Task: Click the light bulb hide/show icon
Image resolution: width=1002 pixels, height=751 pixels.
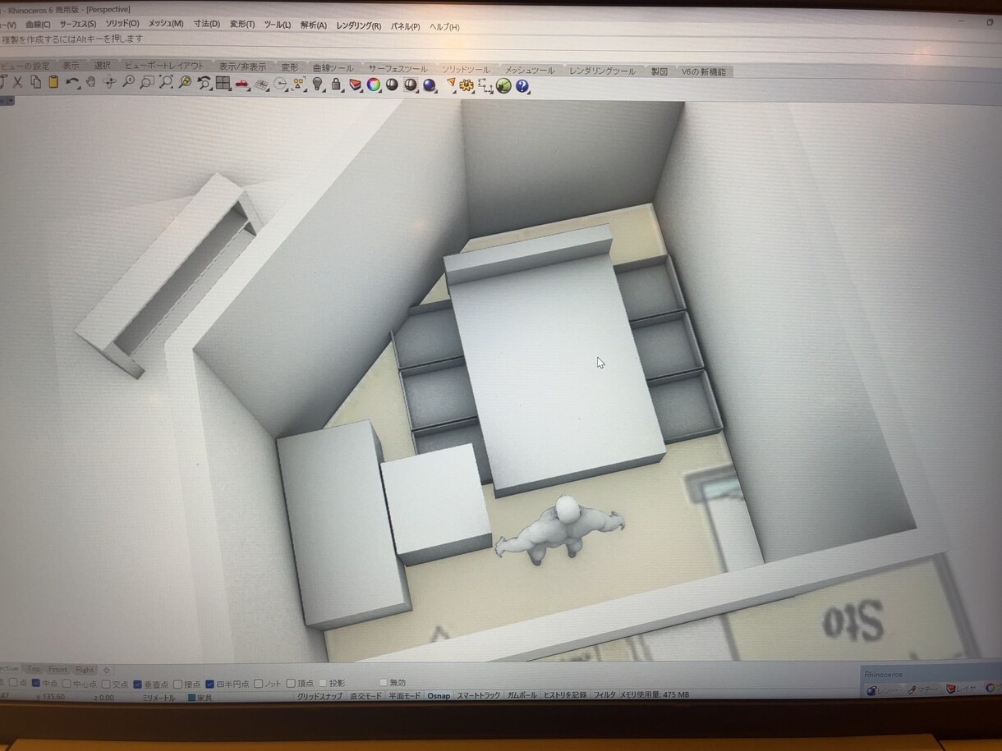Action: coord(319,84)
